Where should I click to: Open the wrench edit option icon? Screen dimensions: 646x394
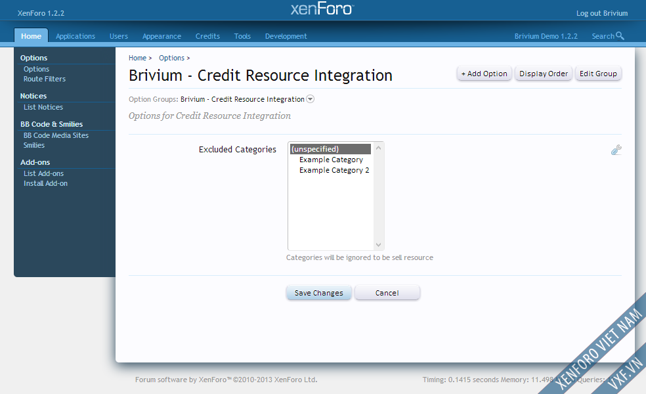(616, 150)
